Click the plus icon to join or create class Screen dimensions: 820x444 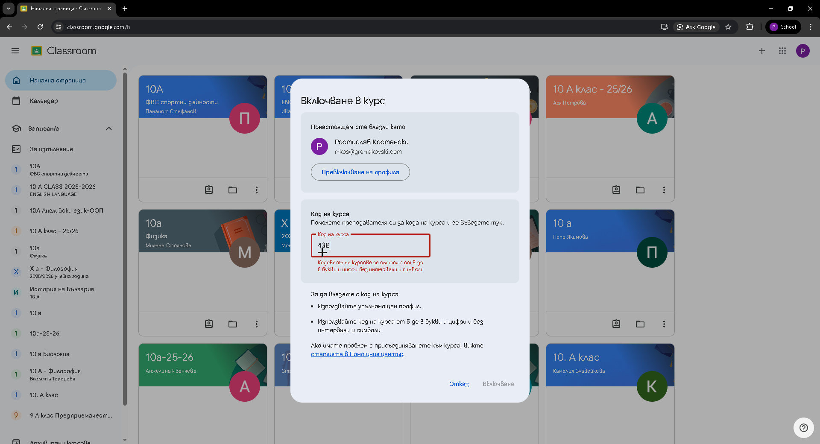[762, 51]
